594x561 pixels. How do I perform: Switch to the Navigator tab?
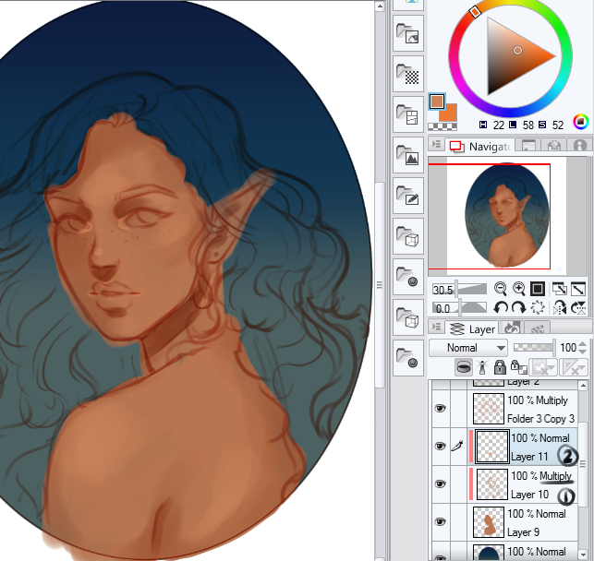pyautogui.click(x=479, y=146)
